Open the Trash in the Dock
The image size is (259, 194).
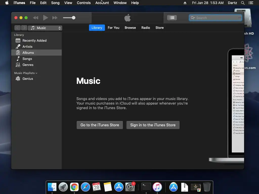tap(207, 187)
